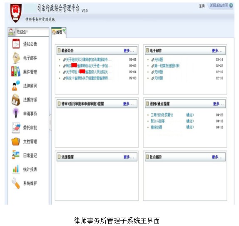Open the 系统维护 wrench icon
This screenshot has height=226, width=239.
16,183
